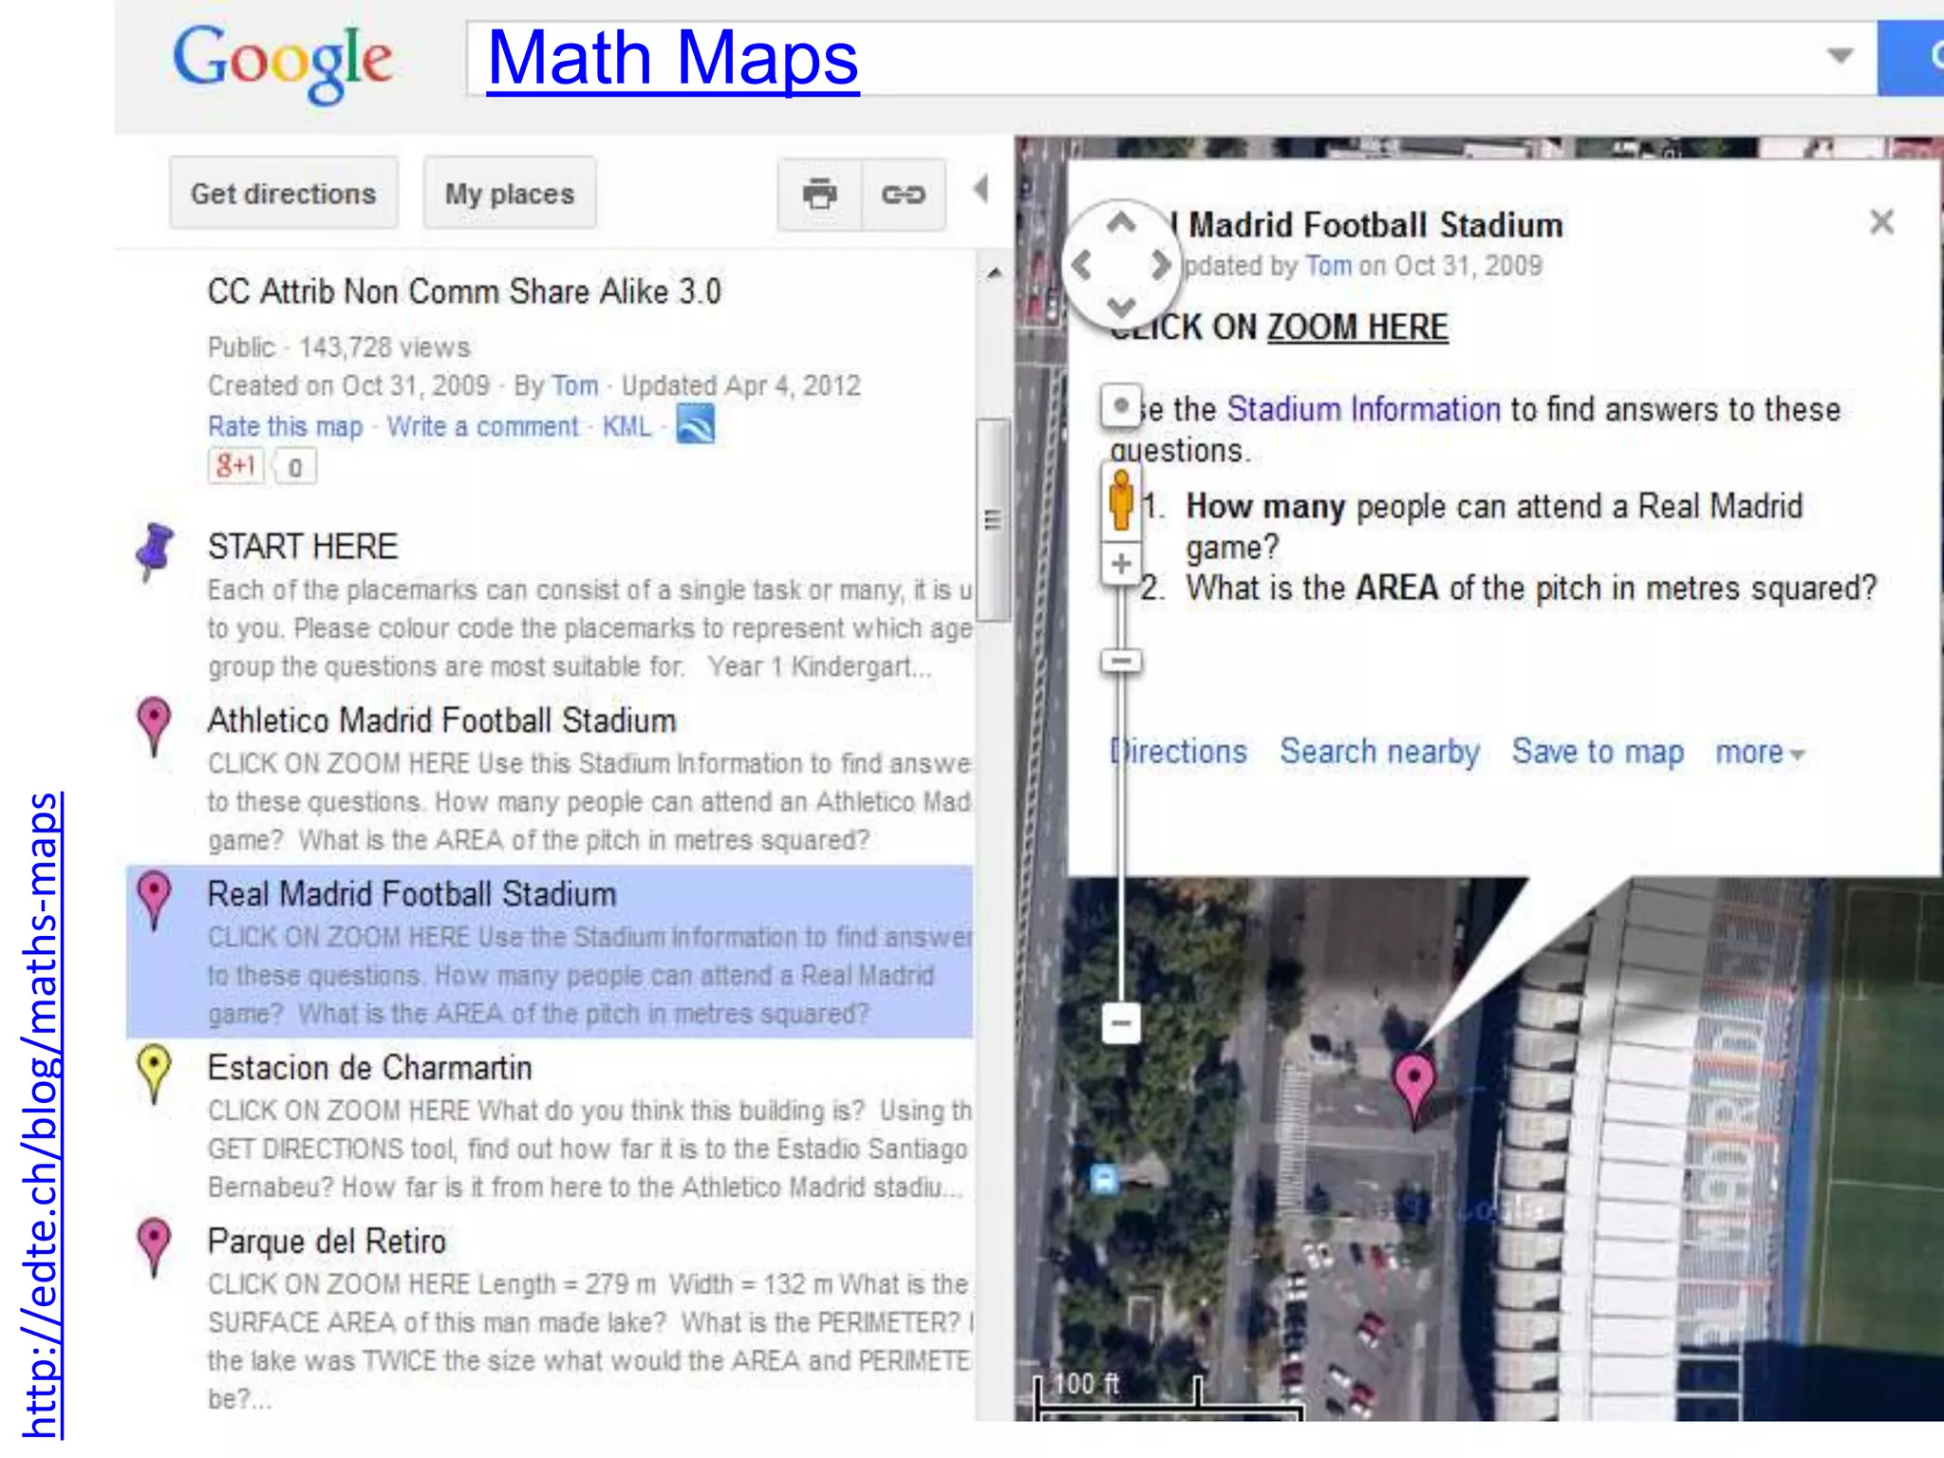The height and width of the screenshot is (1458, 1944).
Task: Open My places
Action: [510, 194]
